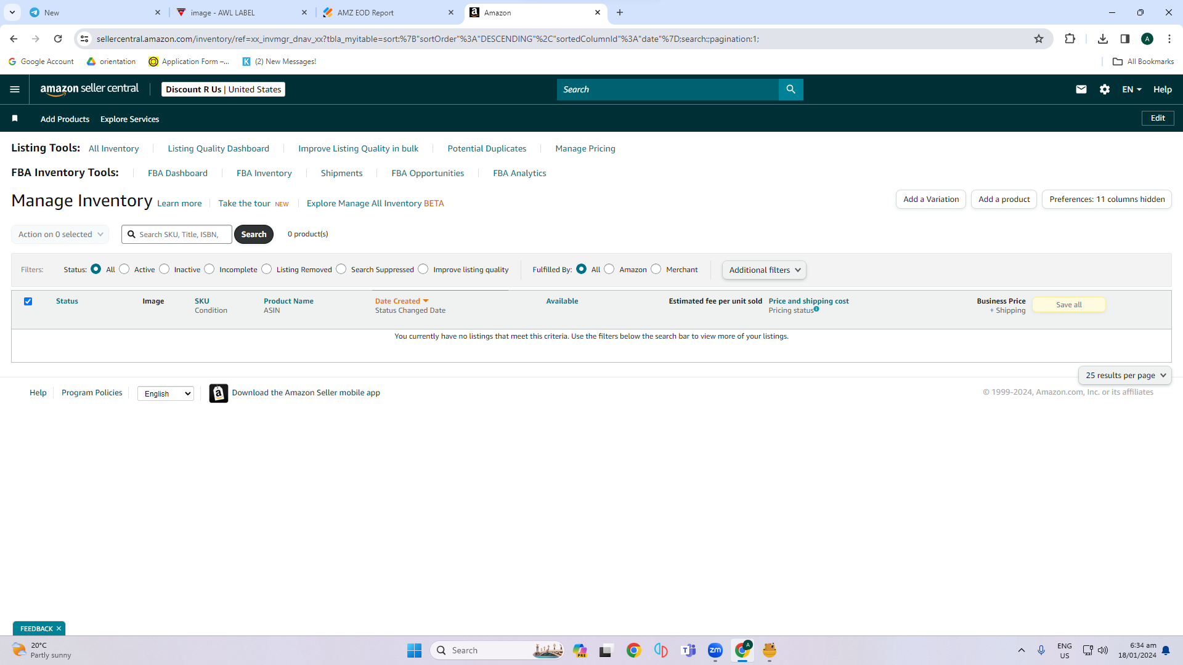Screen dimensions: 1183x665
Task: Select the Status All radio button
Action: (96, 269)
